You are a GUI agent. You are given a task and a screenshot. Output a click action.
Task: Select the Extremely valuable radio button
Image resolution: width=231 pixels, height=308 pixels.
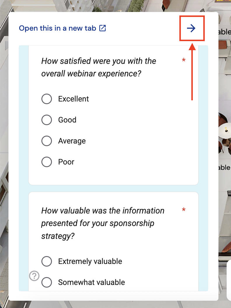47,261
